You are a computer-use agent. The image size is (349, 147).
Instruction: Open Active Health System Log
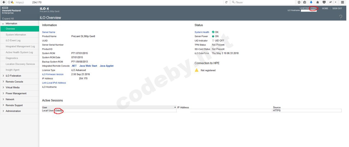20,52
